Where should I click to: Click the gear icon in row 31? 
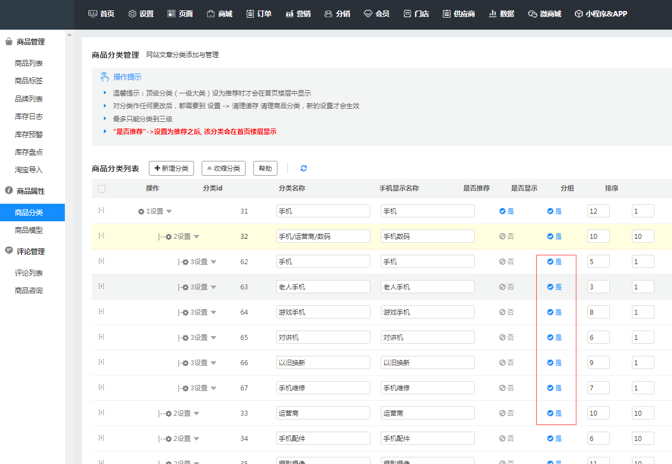[141, 211]
